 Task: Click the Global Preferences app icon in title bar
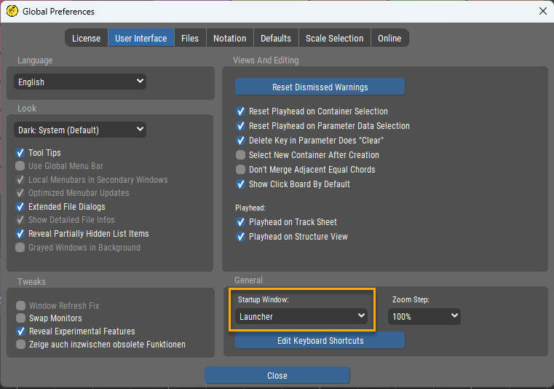coord(12,11)
